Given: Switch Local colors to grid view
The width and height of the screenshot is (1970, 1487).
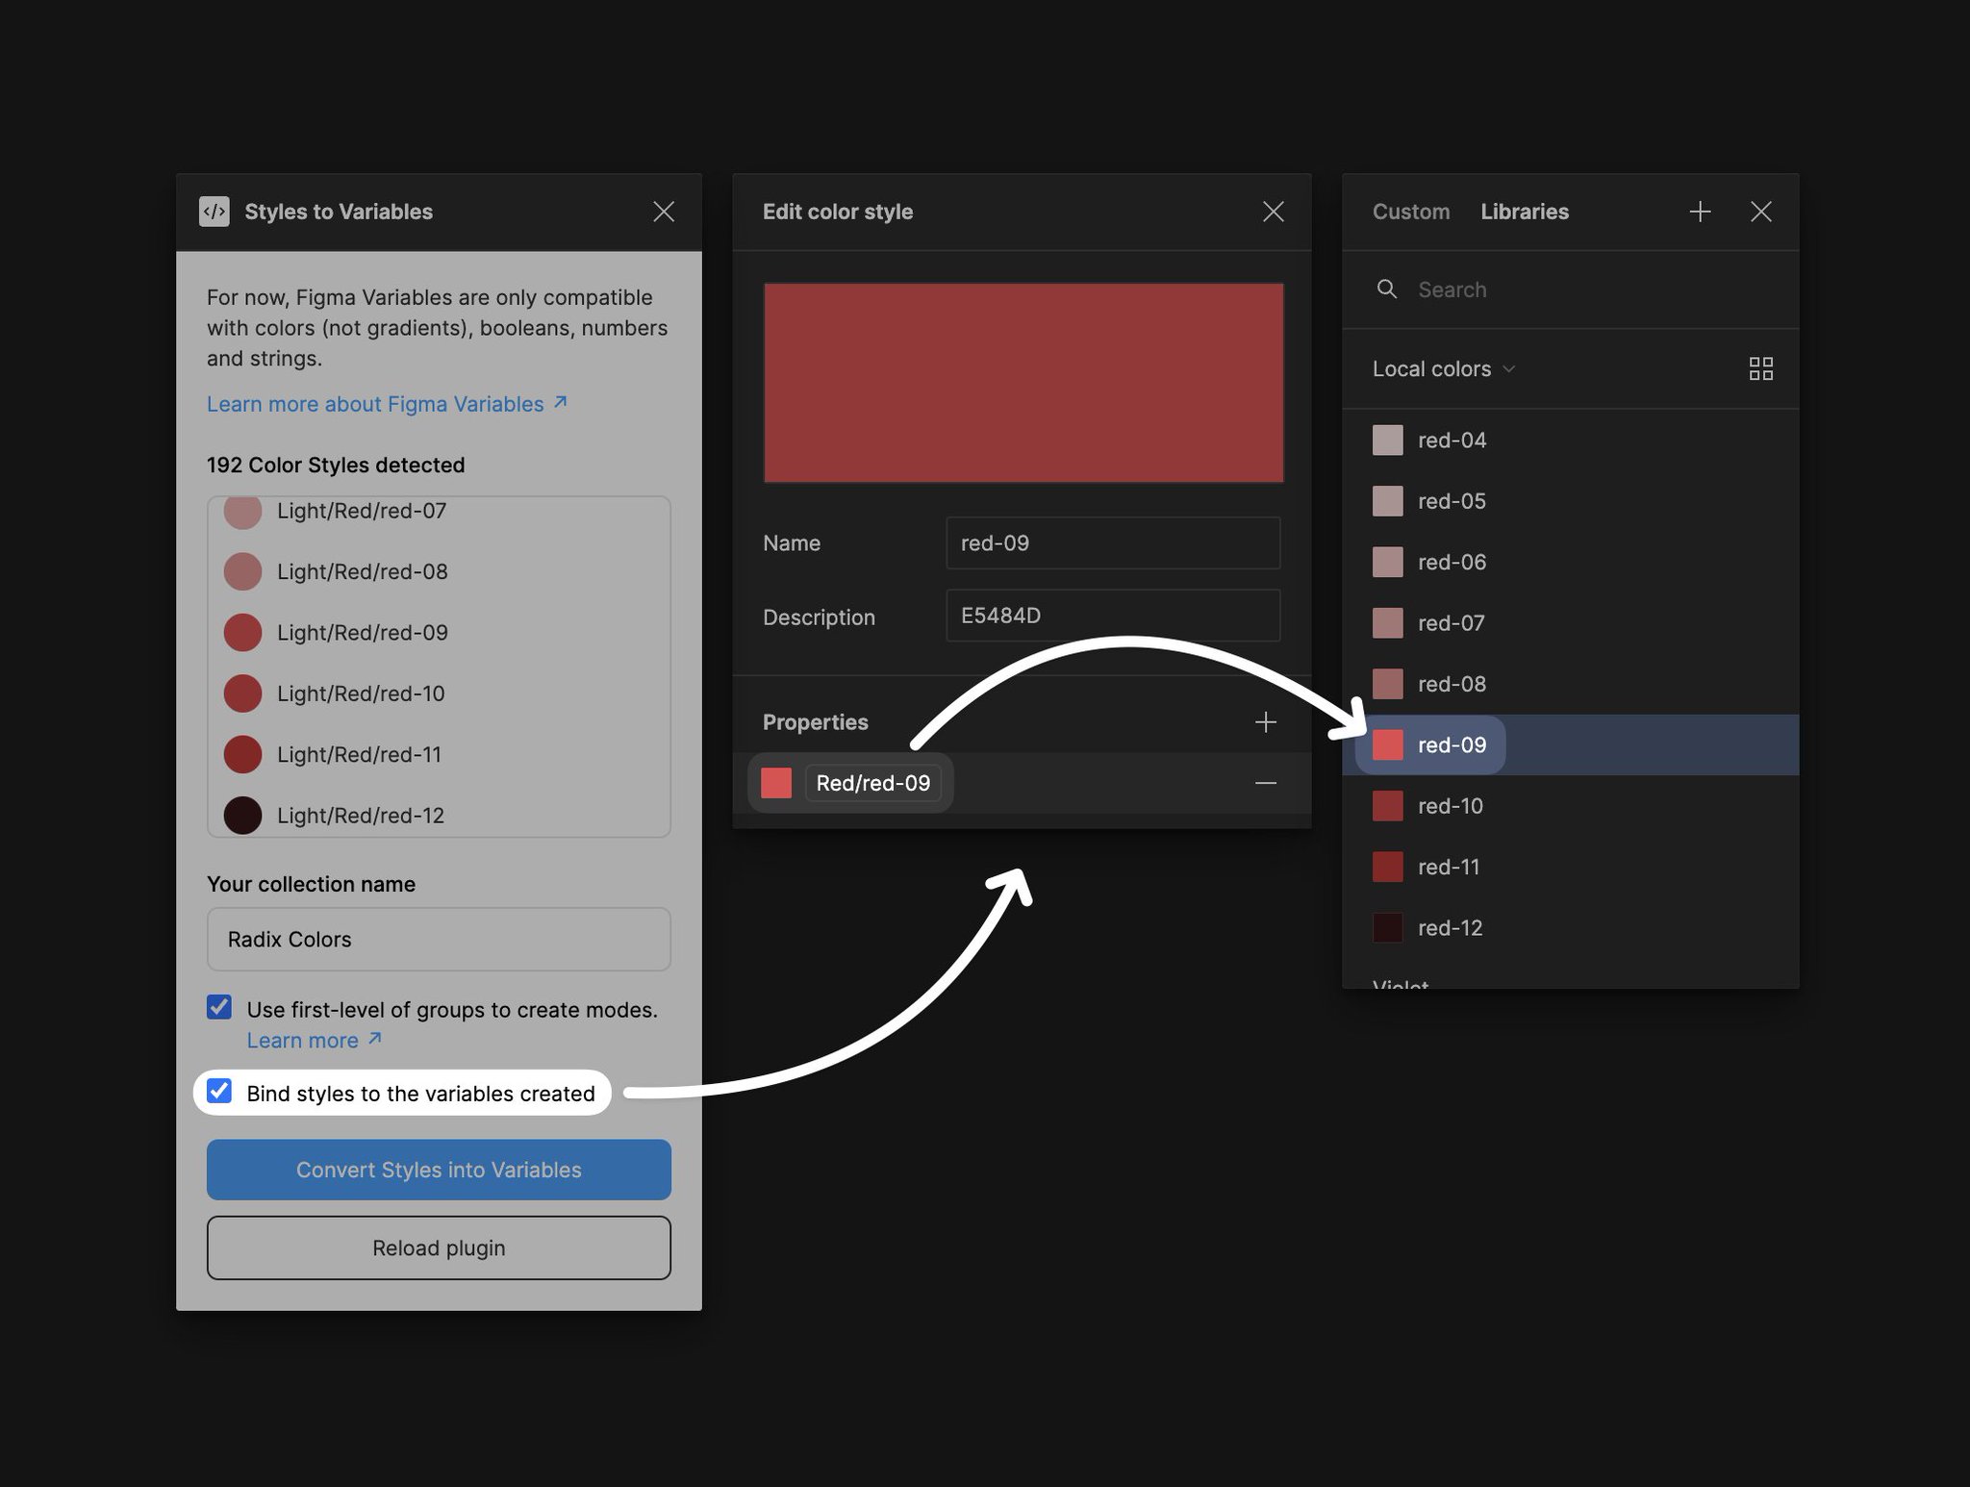Looking at the screenshot, I should coord(1760,368).
